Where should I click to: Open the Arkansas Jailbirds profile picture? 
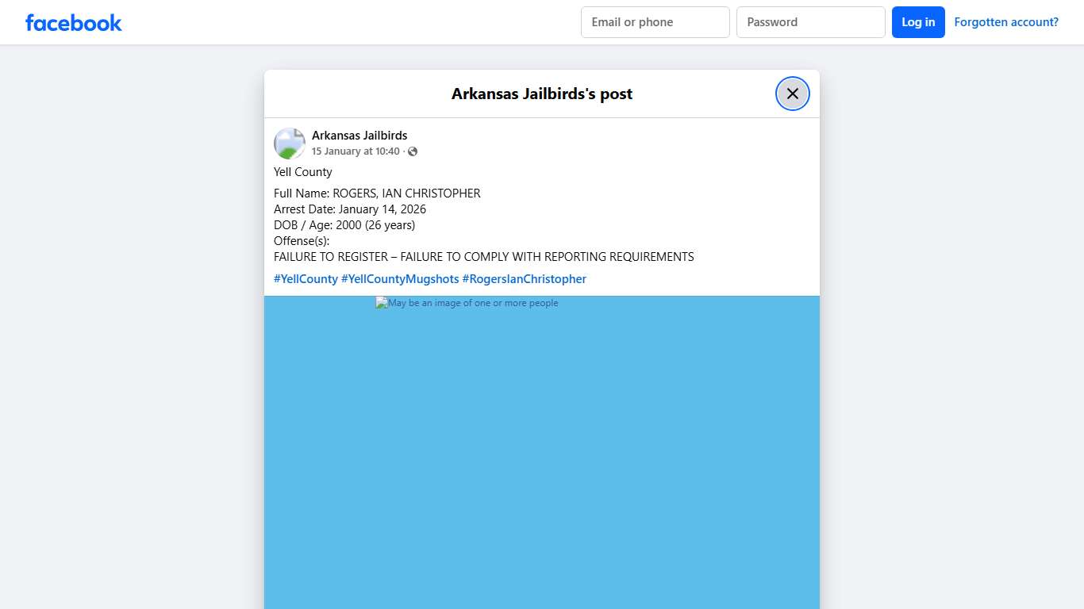[x=289, y=143]
